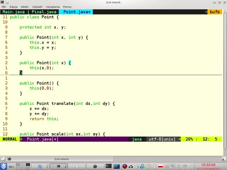The height and width of the screenshot is (170, 227).
Task: Open the file manager taskbar group
Action: (40, 166)
